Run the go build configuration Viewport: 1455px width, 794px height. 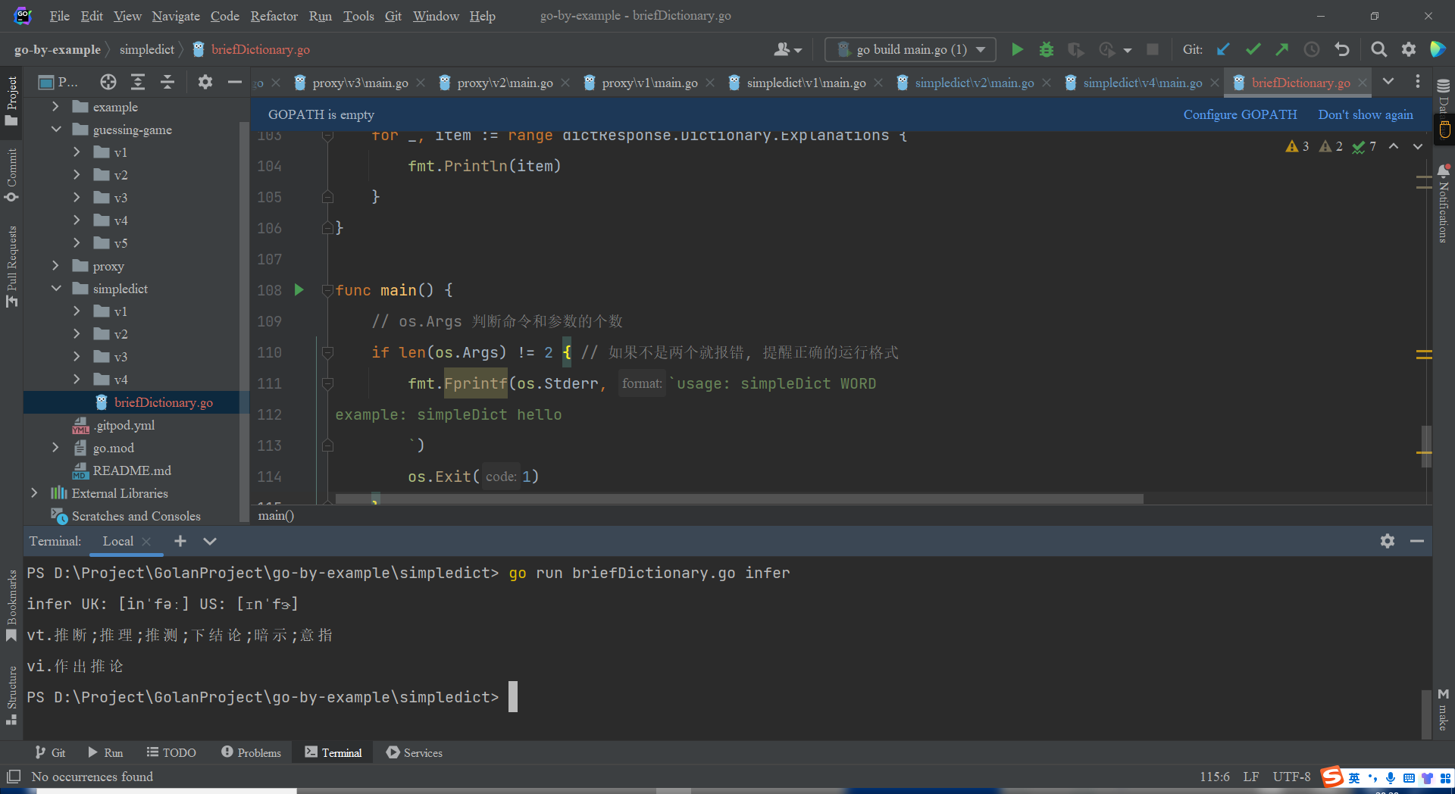pyautogui.click(x=1017, y=50)
